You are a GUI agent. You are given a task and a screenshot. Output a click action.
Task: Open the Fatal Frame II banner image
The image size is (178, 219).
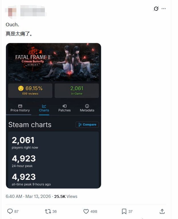coord(54,62)
